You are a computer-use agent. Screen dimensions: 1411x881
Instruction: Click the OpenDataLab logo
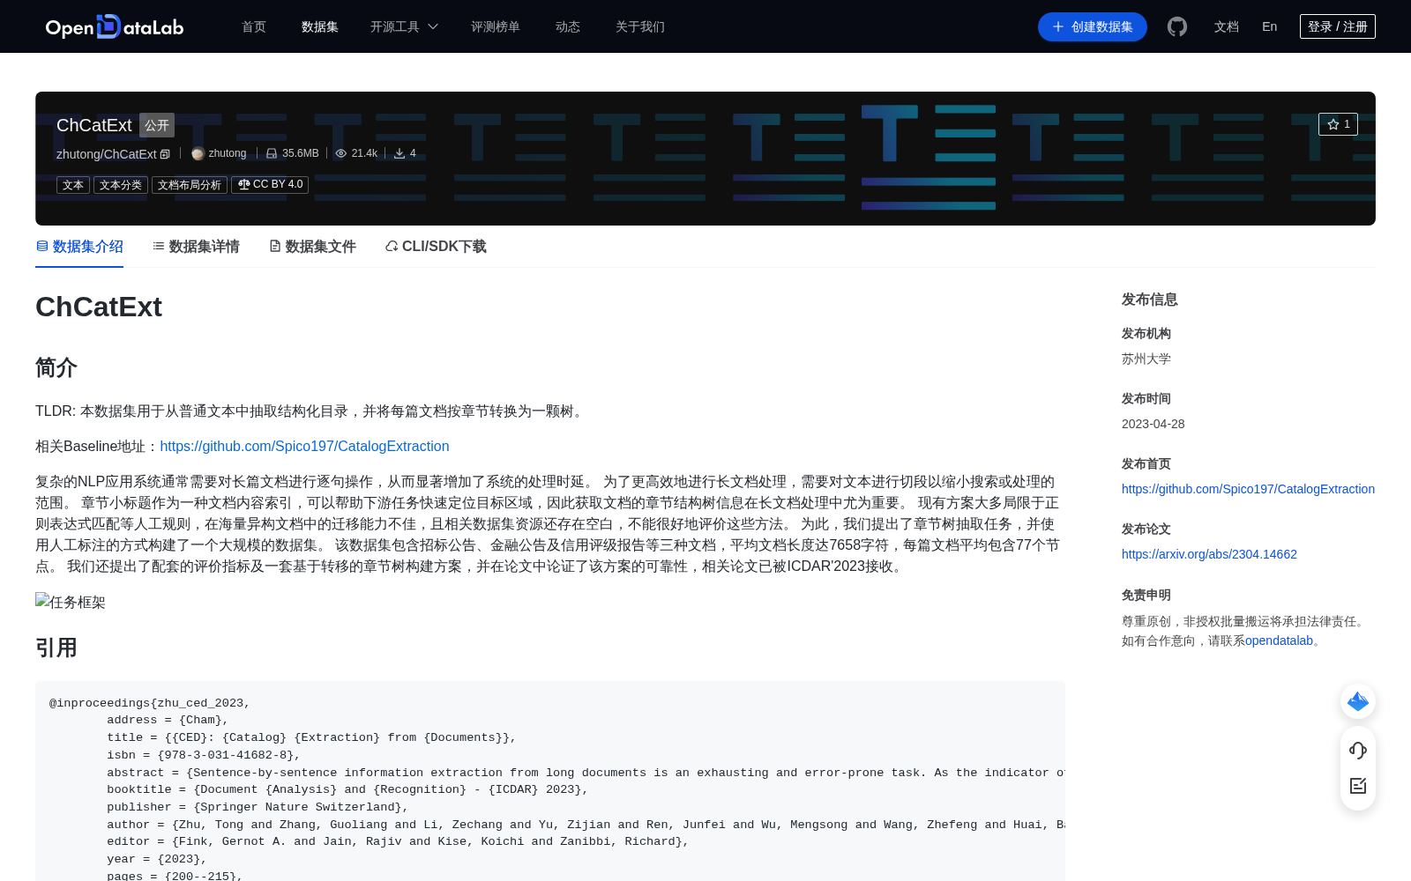point(115,26)
